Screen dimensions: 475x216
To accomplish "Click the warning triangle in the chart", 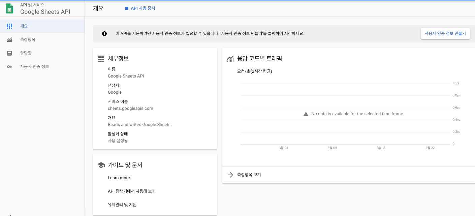I will [306, 114].
